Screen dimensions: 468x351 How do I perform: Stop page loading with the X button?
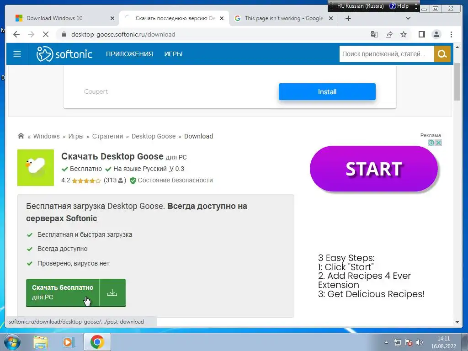point(46,34)
